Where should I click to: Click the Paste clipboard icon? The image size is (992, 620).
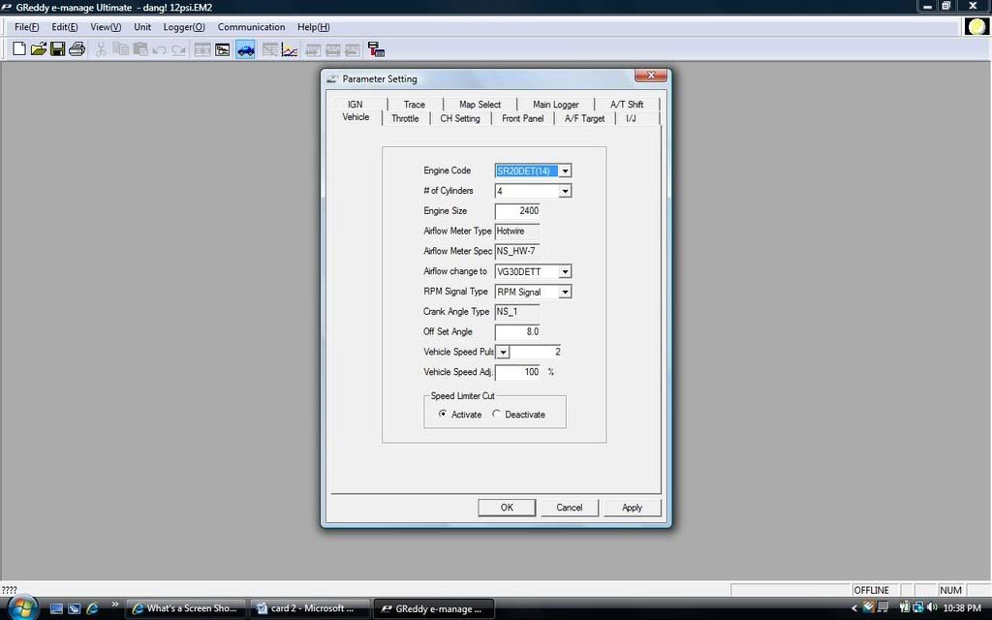point(139,49)
